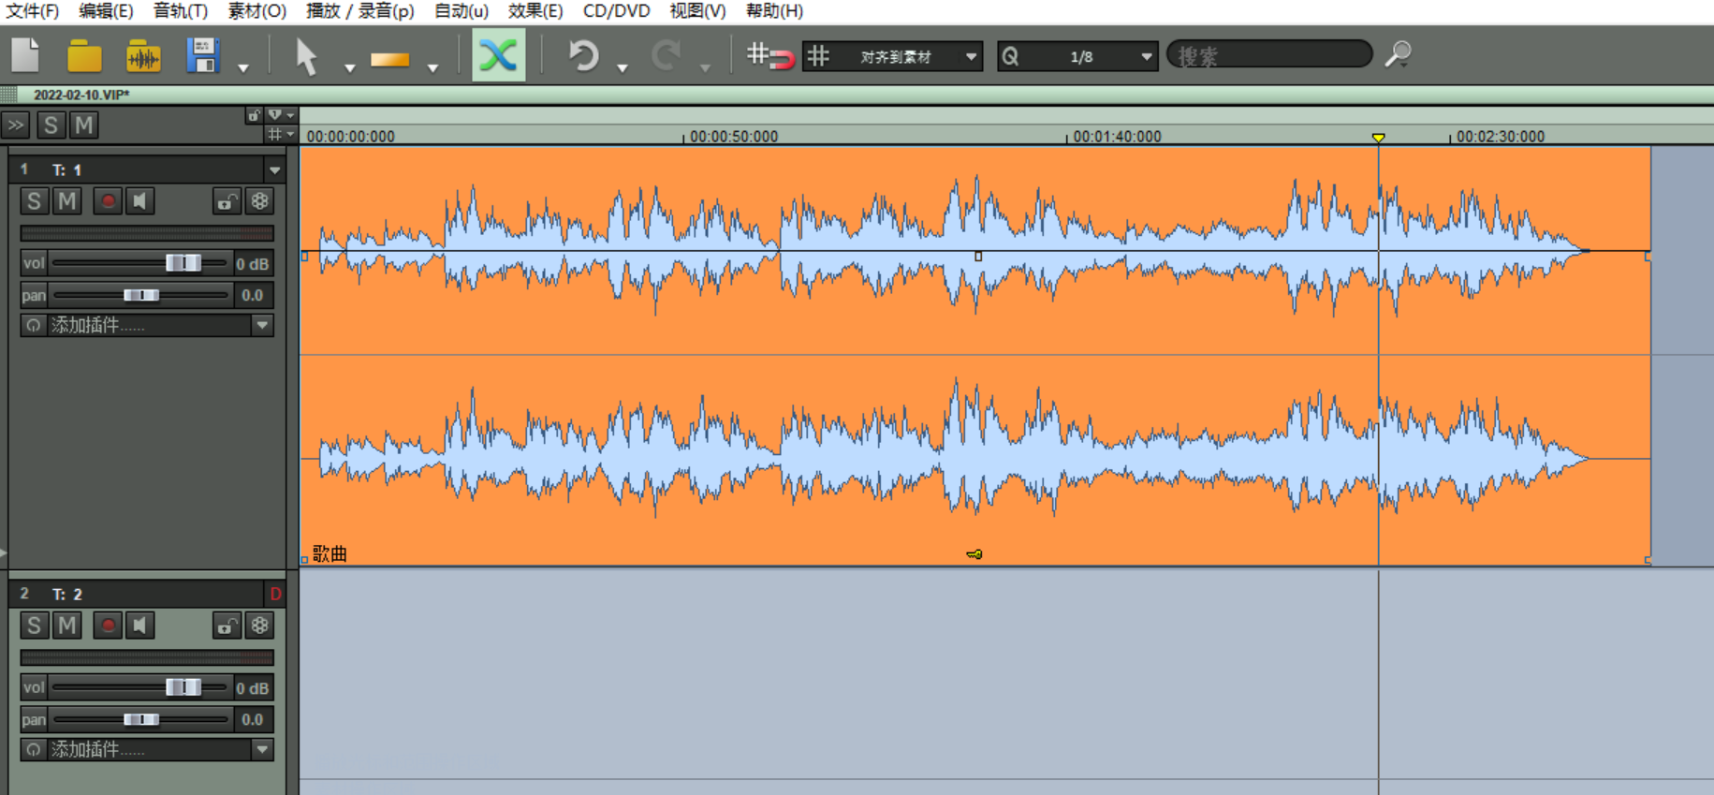Screen dimensions: 1714x795
Task: Redo the last undone action
Action: pyautogui.click(x=667, y=56)
